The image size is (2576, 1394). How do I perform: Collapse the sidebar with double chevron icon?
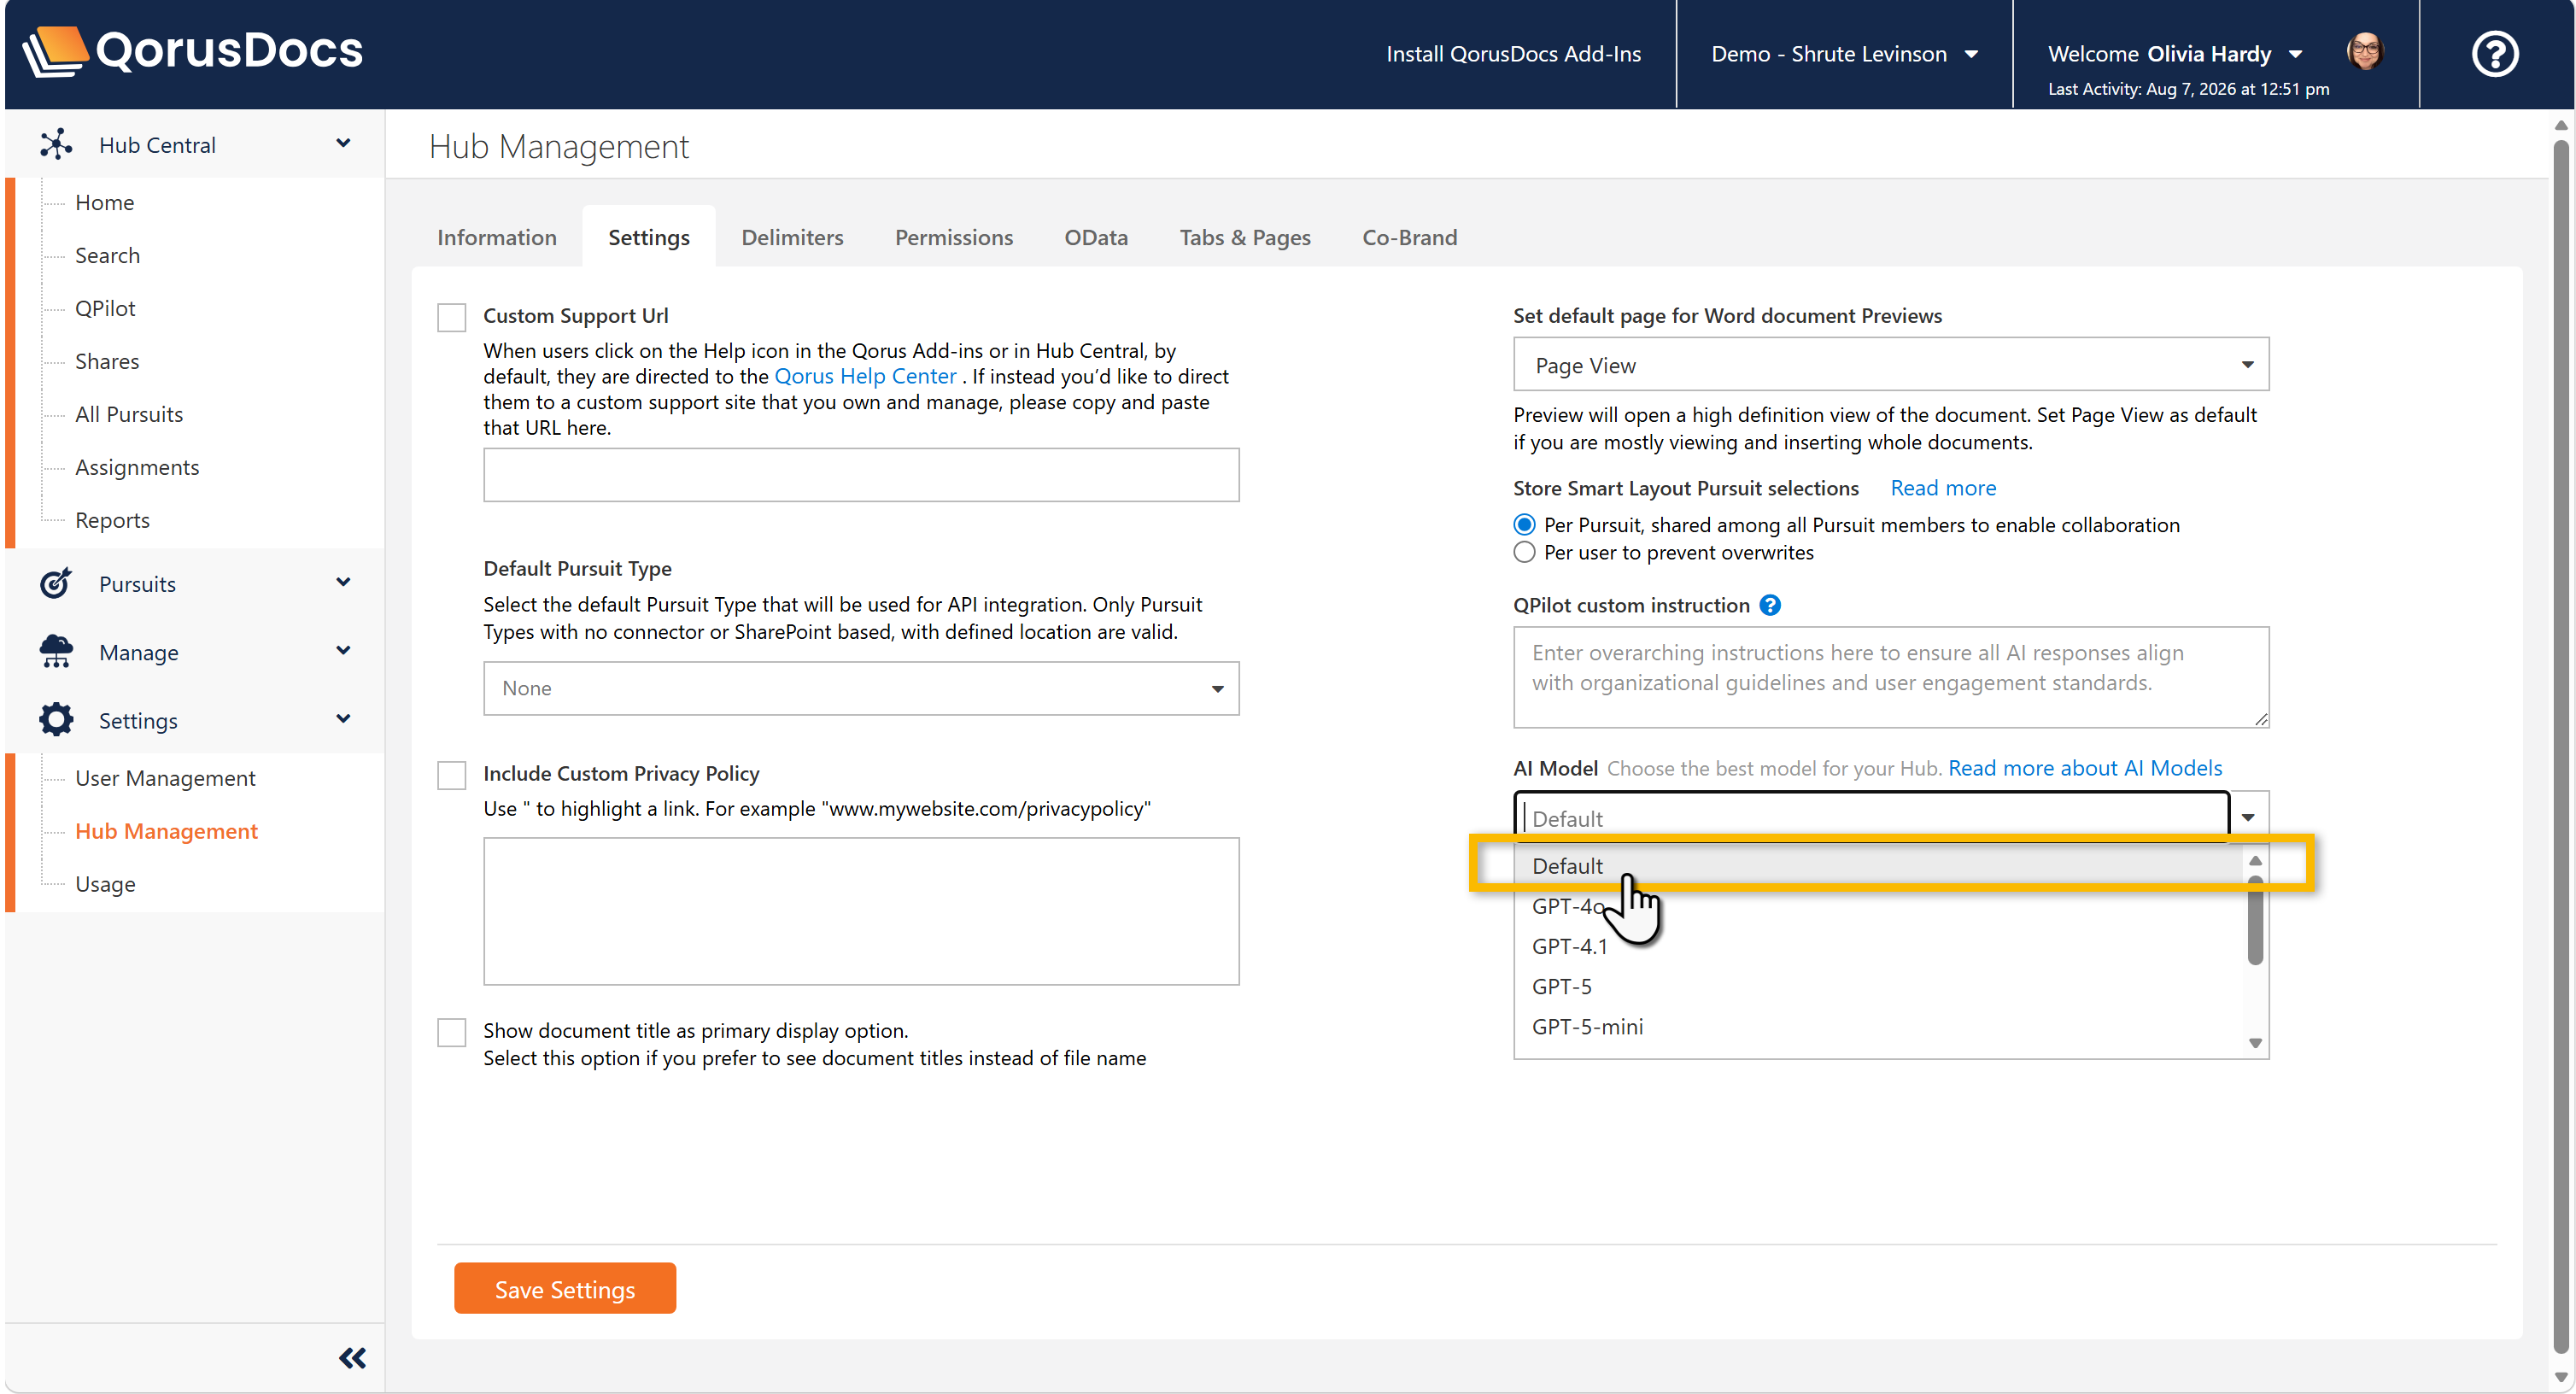352,1357
